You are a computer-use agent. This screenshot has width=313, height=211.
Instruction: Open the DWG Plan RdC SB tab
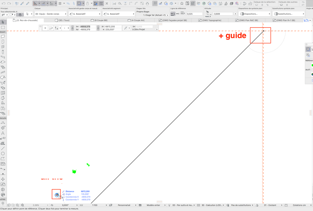click(247, 20)
